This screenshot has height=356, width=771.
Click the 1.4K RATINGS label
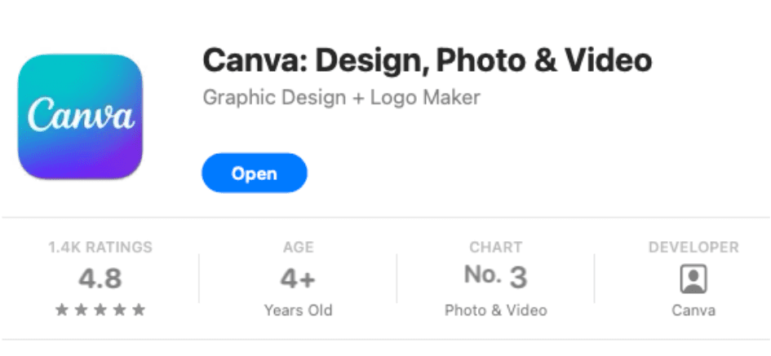click(x=100, y=247)
